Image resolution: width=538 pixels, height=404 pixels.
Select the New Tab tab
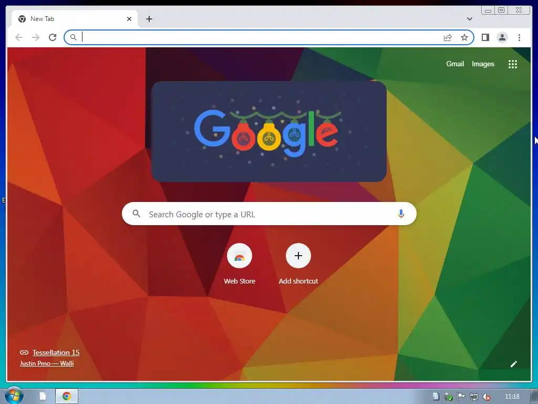coord(75,19)
